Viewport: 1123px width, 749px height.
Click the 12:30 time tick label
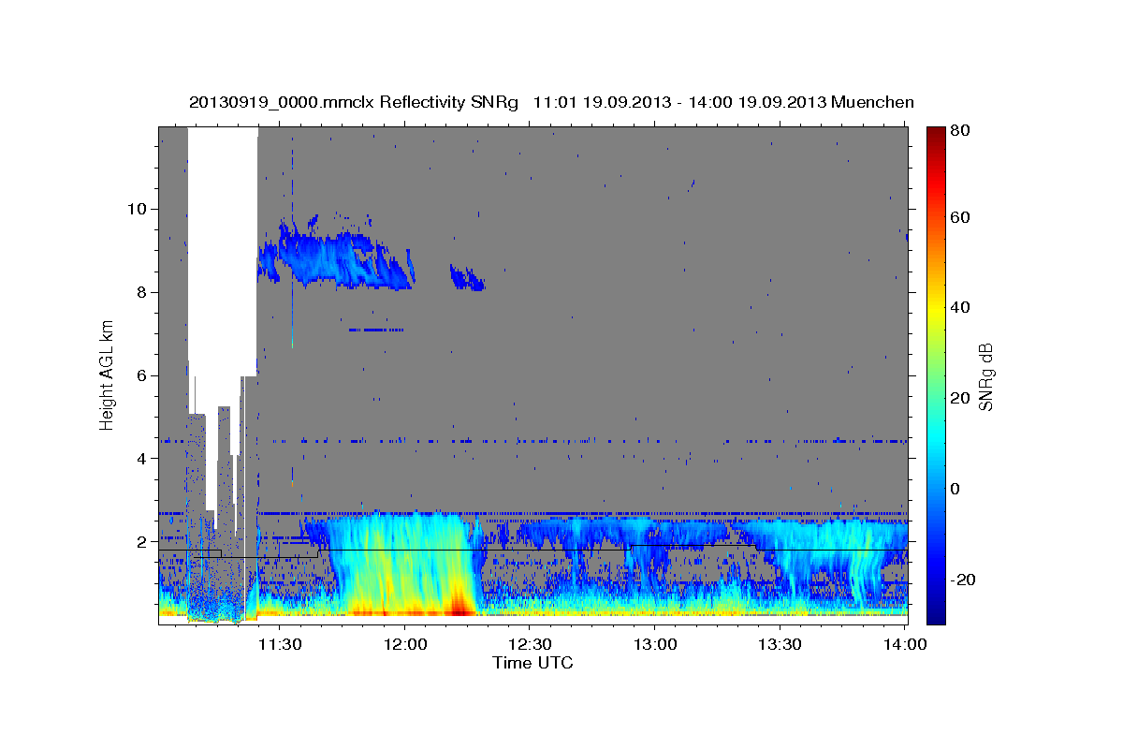pos(530,644)
